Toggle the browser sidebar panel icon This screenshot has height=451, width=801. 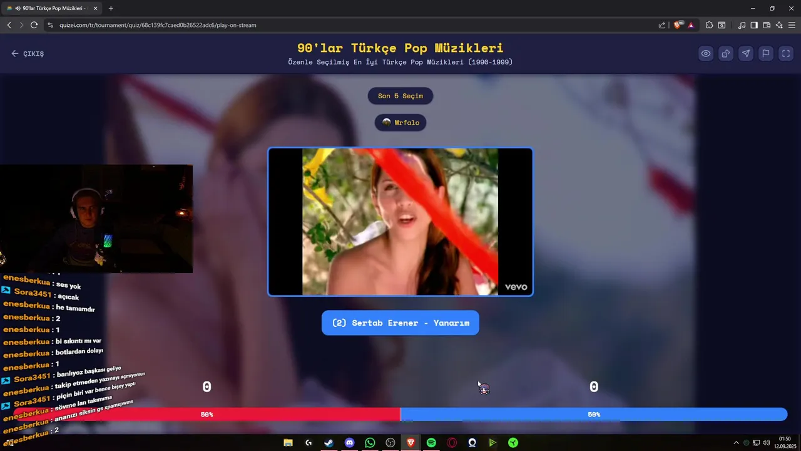click(754, 25)
